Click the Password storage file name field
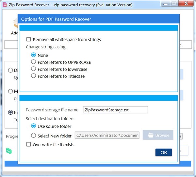 pyautogui.click(x=116, y=110)
